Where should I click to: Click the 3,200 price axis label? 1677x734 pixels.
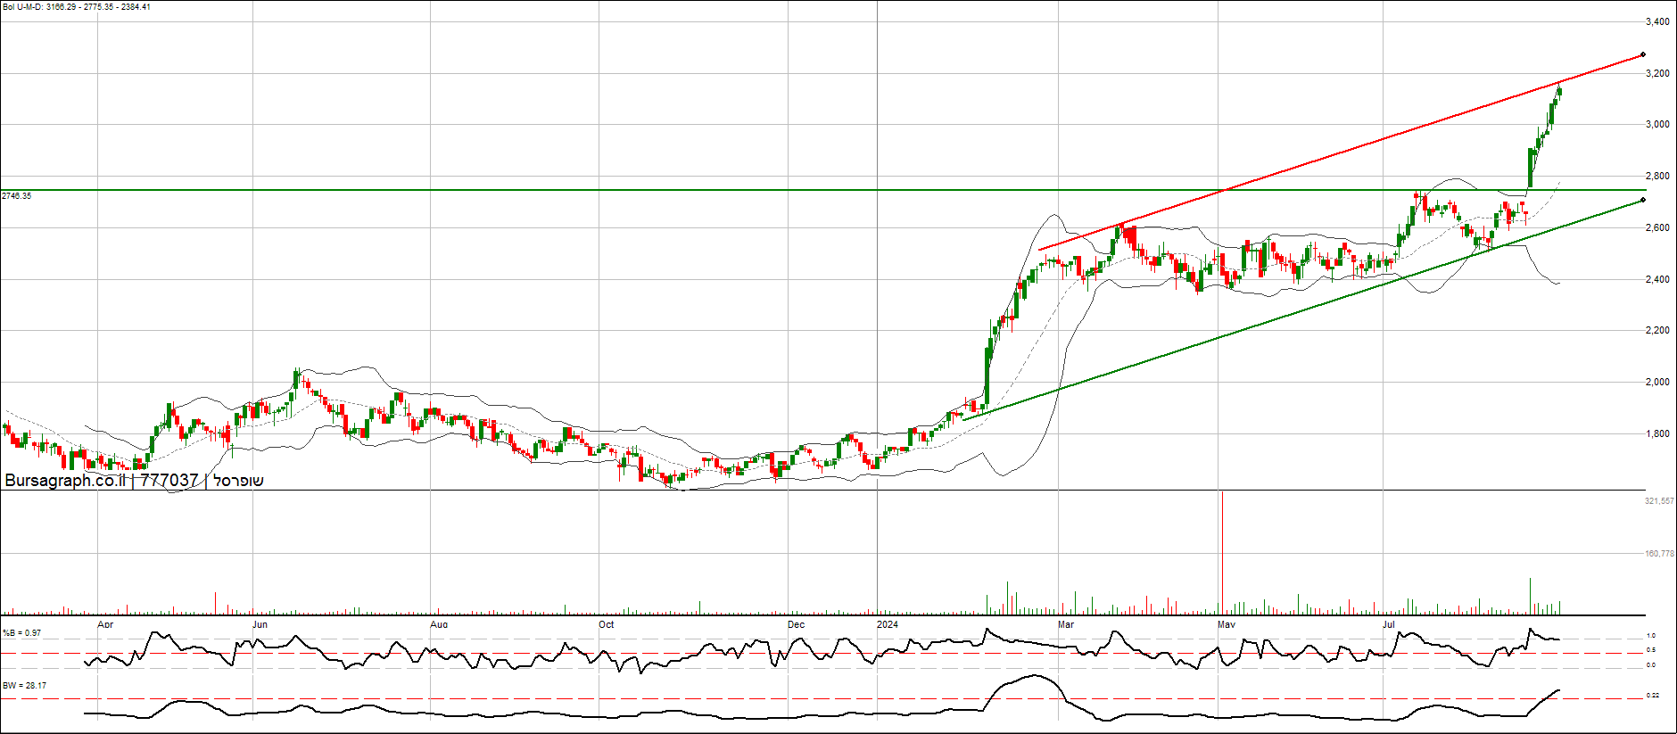pyautogui.click(x=1657, y=73)
